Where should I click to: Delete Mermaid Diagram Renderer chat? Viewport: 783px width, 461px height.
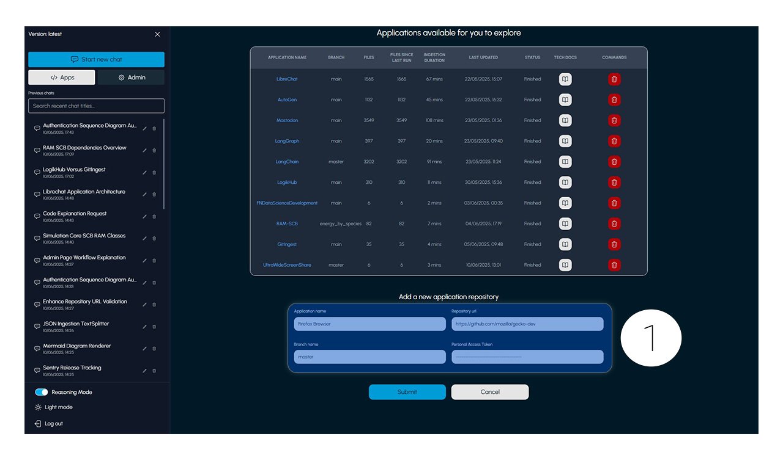154,349
